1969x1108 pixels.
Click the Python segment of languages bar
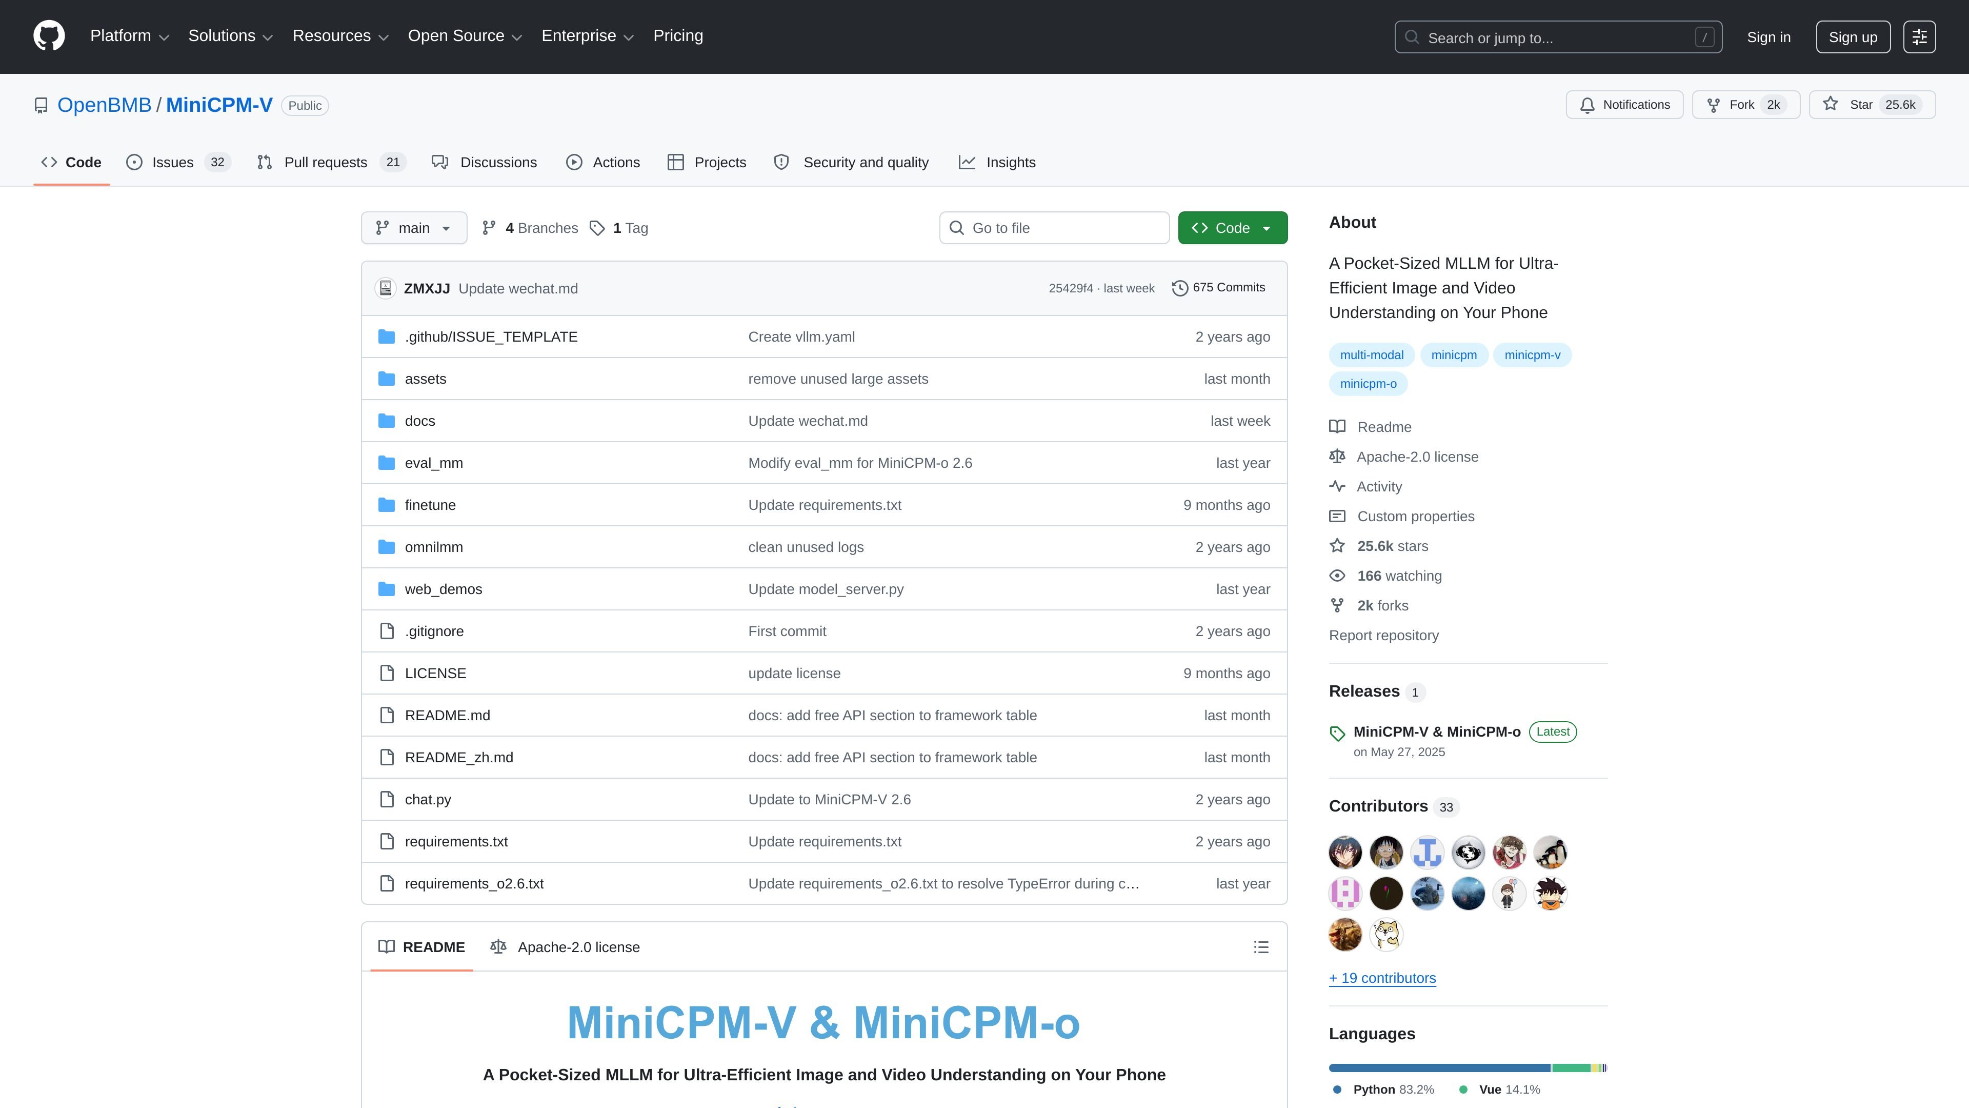(1439, 1068)
